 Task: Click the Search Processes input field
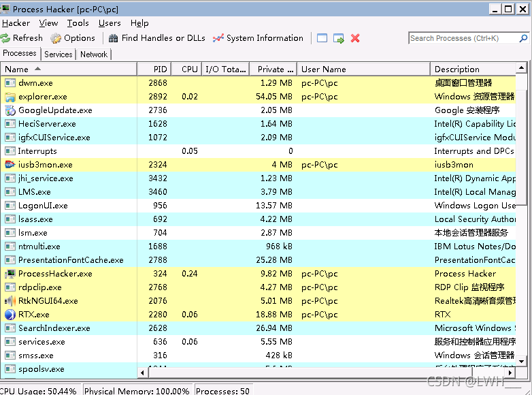coord(463,38)
